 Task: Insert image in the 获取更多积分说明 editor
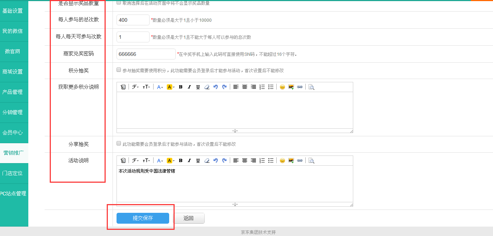(x=291, y=87)
